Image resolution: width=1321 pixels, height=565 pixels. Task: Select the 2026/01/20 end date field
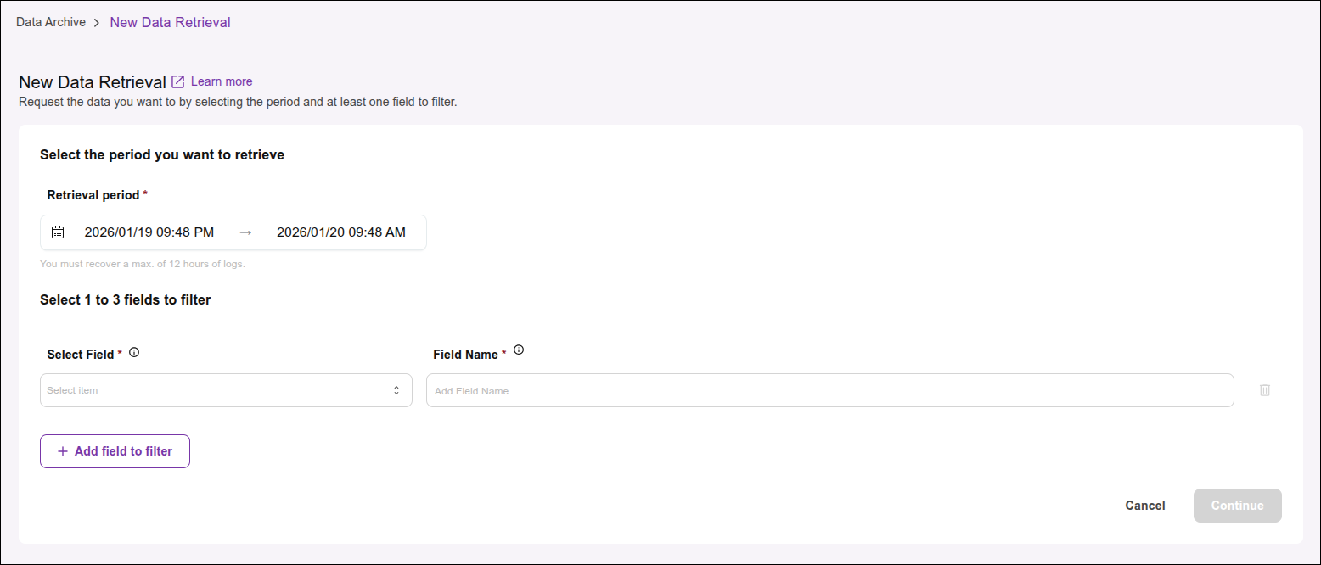pyautogui.click(x=340, y=231)
